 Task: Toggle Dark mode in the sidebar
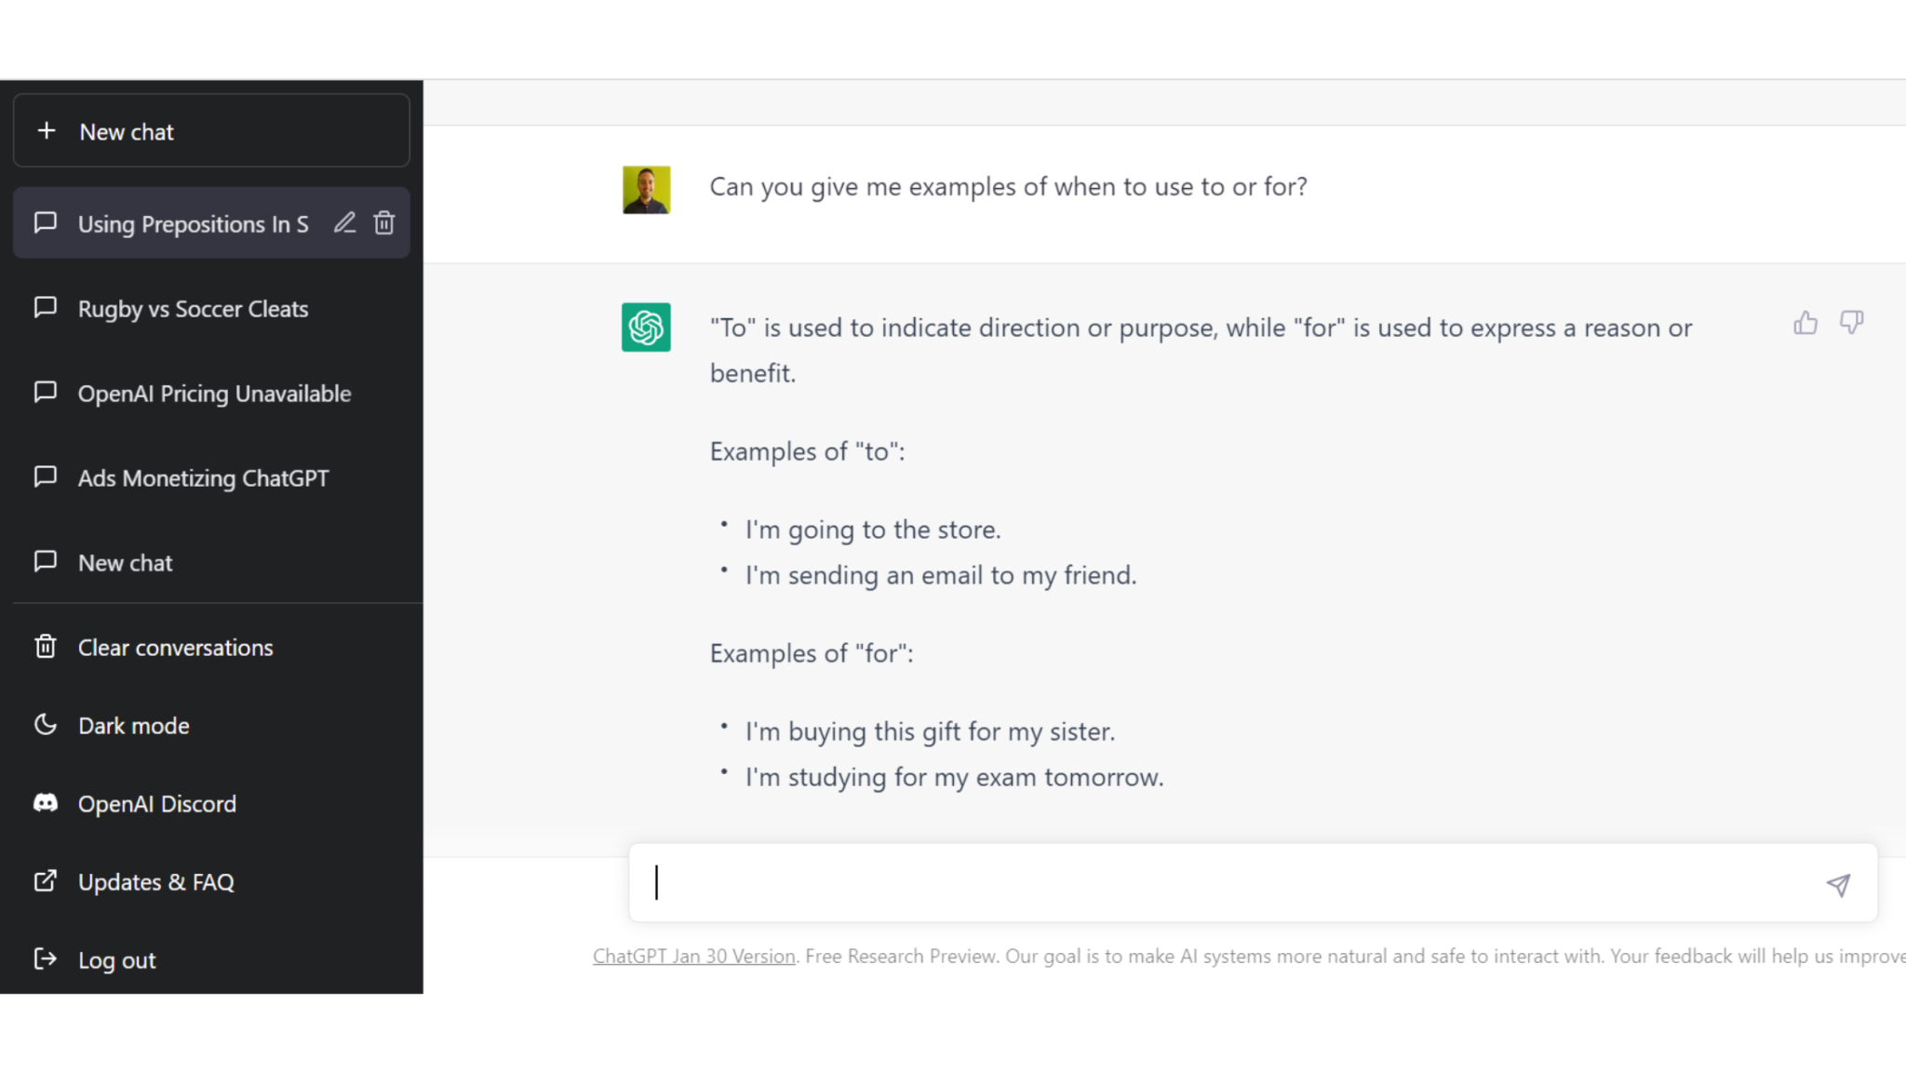[133, 726]
